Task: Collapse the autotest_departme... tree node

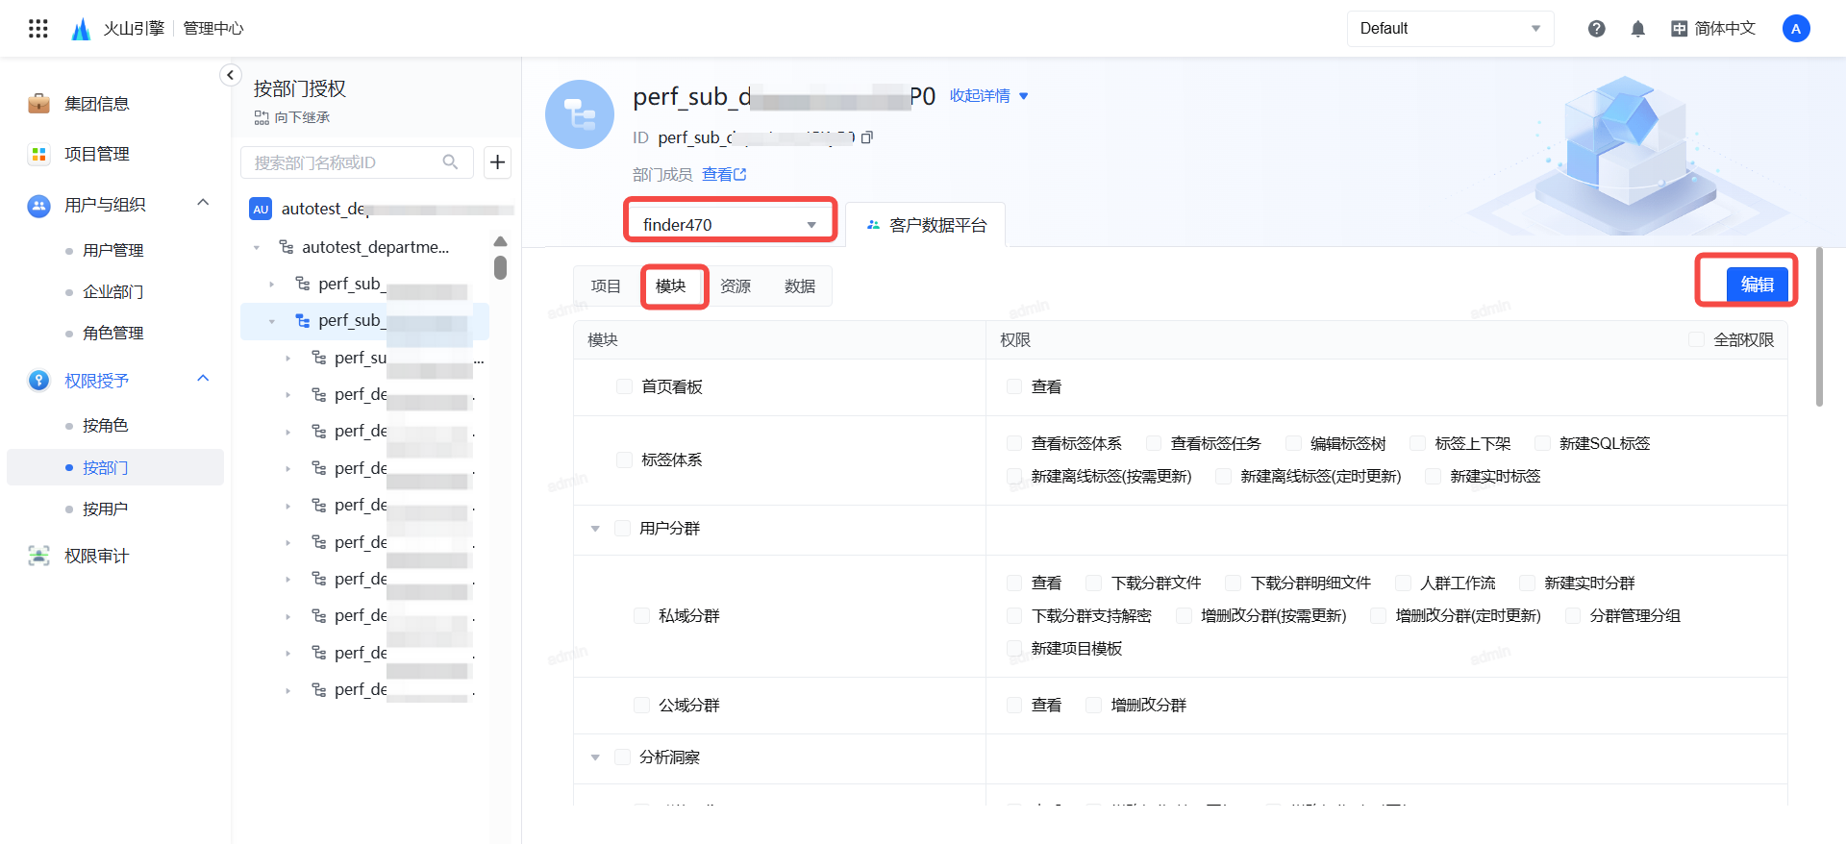Action: (257, 248)
